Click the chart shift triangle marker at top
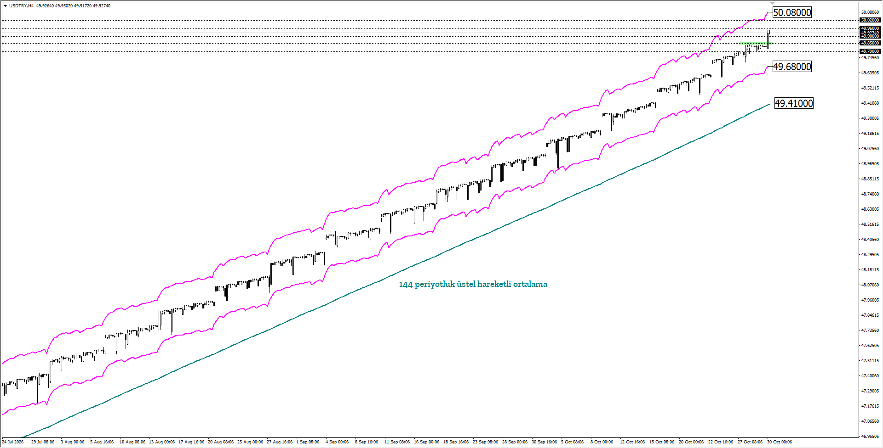 tap(772, 3)
